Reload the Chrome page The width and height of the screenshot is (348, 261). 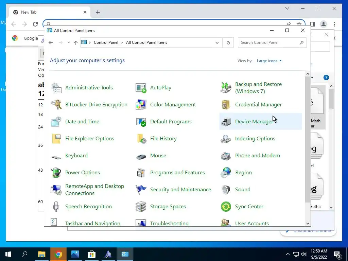click(35, 24)
